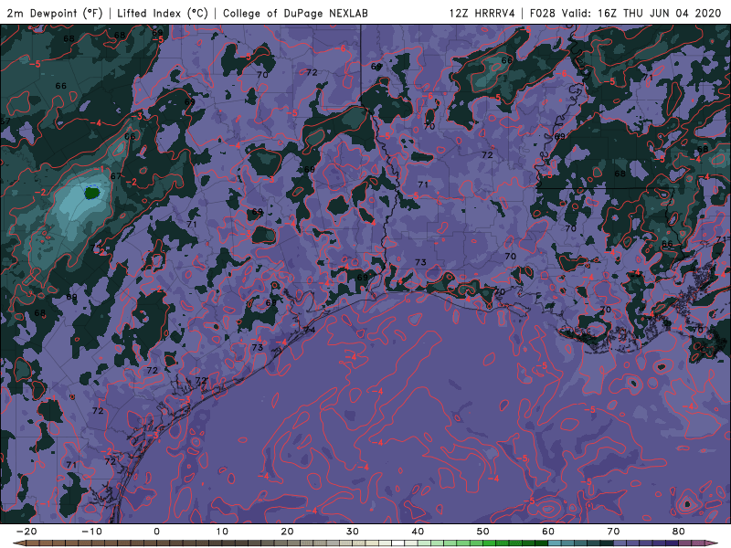The height and width of the screenshot is (548, 731).
Task: Click the color bar's left end arrow
Action: [18, 543]
